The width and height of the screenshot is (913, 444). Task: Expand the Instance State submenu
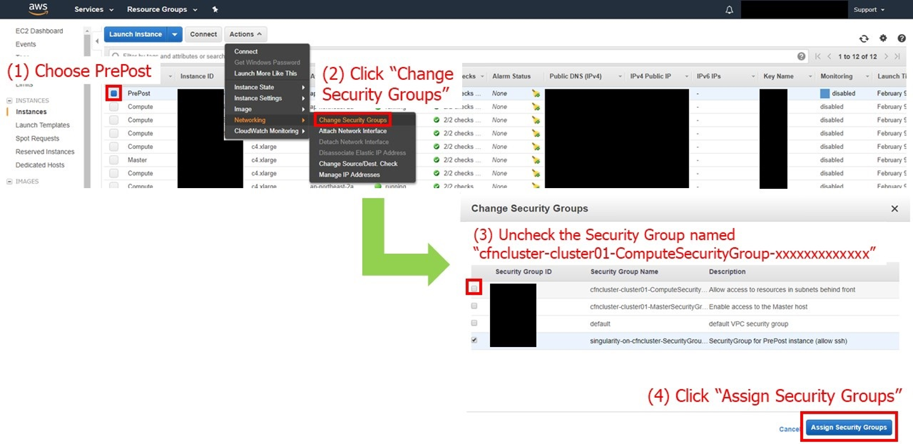267,87
